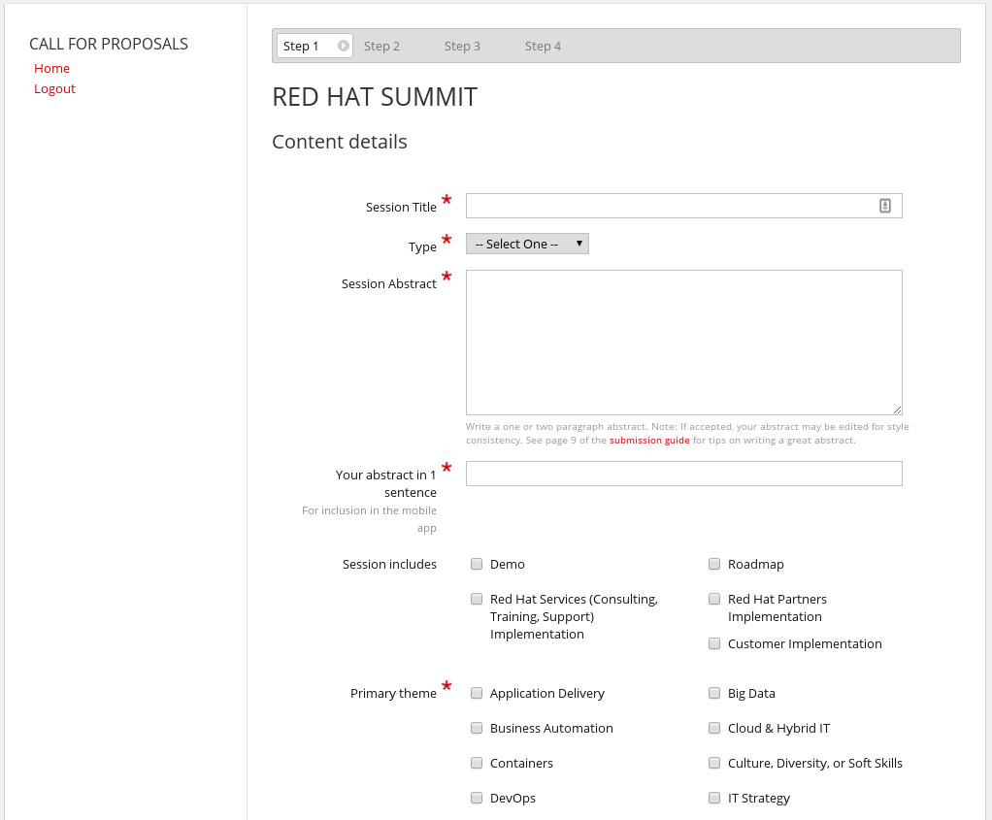Tick the IT Strategy checkbox
Viewport: 992px width, 820px height.
click(x=714, y=798)
